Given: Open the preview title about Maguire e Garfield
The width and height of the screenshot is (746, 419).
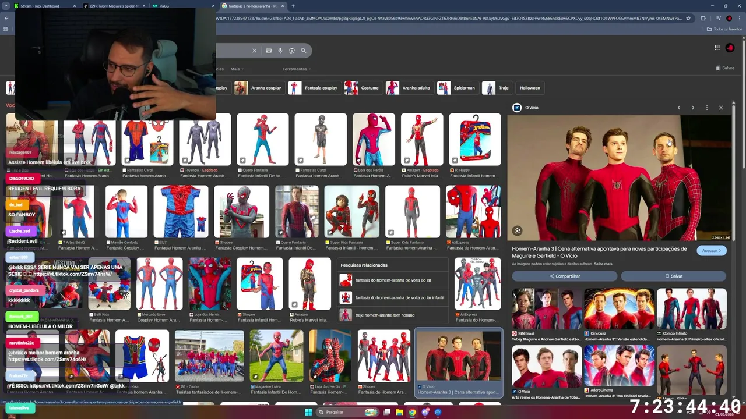Looking at the screenshot, I should point(599,252).
